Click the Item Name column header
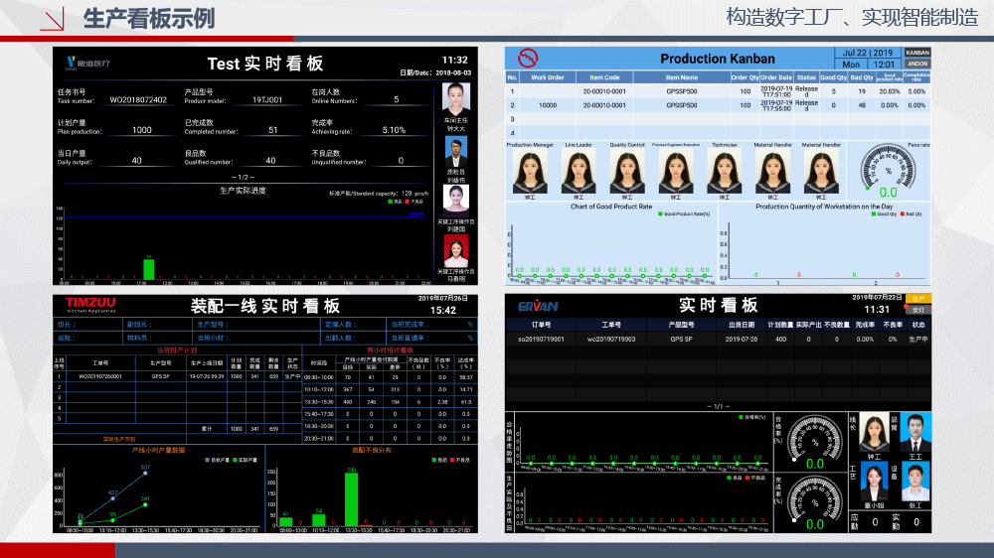Viewport: 994px width, 558px height. pyautogui.click(x=682, y=77)
